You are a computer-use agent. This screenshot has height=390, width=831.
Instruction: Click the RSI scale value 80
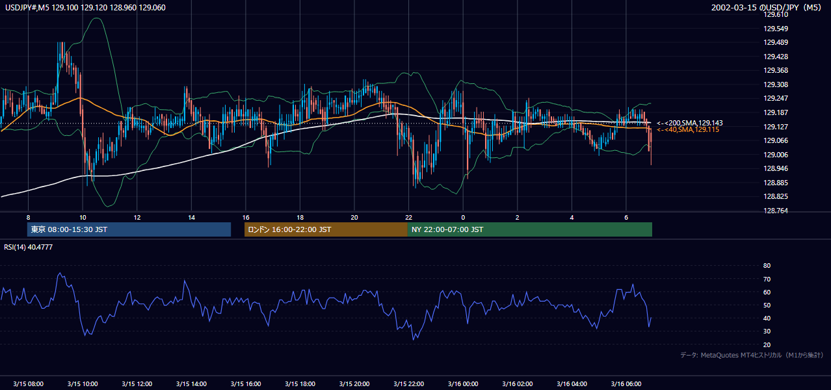pos(767,266)
